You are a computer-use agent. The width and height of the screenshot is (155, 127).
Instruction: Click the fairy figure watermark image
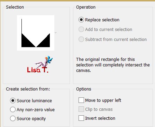44,62
